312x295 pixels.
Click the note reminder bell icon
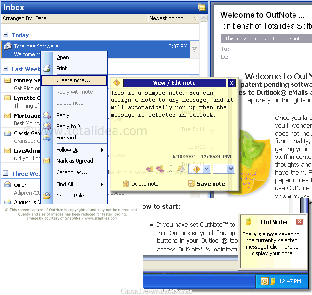[x=181, y=169]
